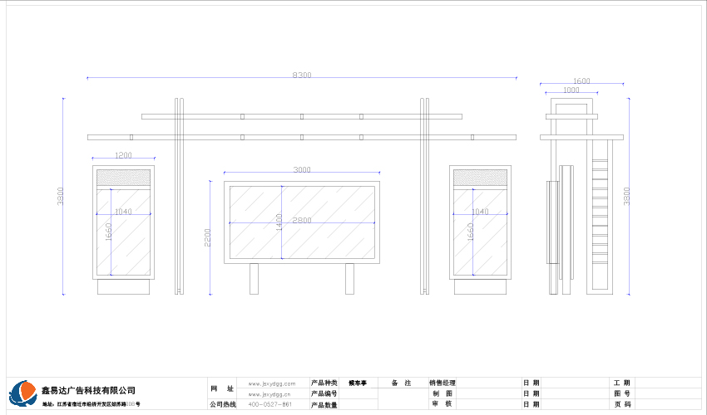Image resolution: width=707 pixels, height=415 pixels.
Task: Select the 3000 center panel width dimension
Action: pos(302,169)
